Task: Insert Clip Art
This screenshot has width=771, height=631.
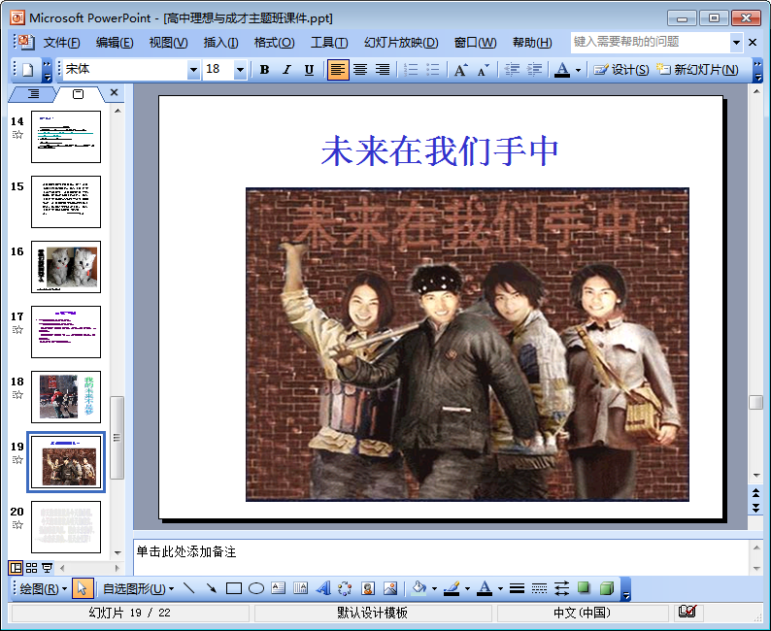Action: (367, 588)
